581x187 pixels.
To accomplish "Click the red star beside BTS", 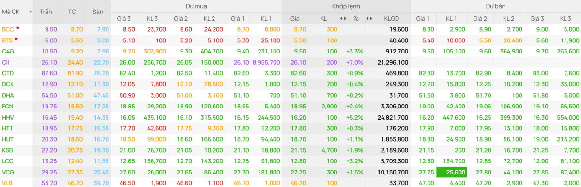I will (x=16, y=39).
